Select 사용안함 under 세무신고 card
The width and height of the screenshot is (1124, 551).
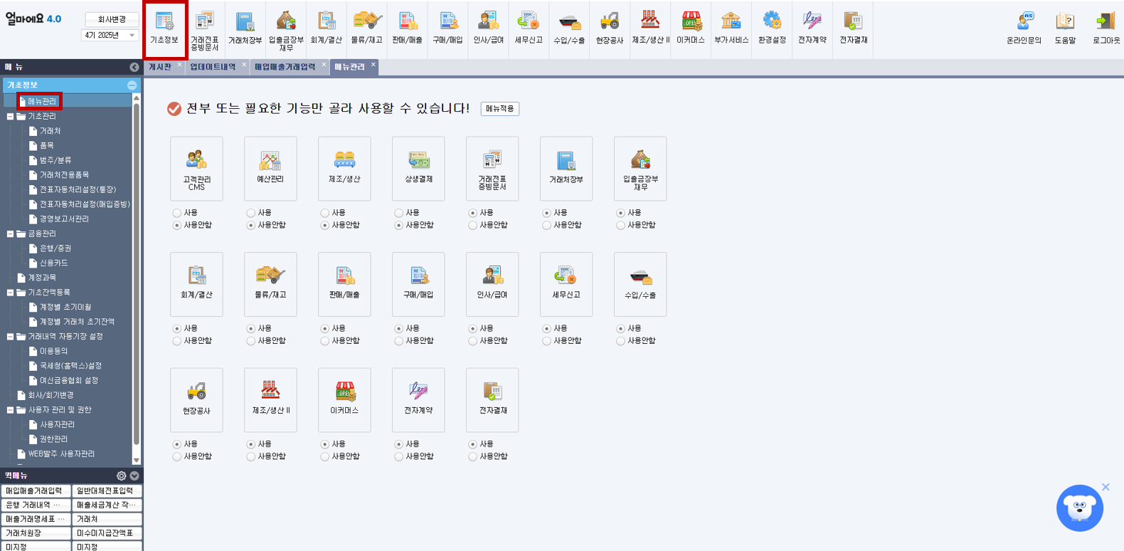[x=547, y=341]
